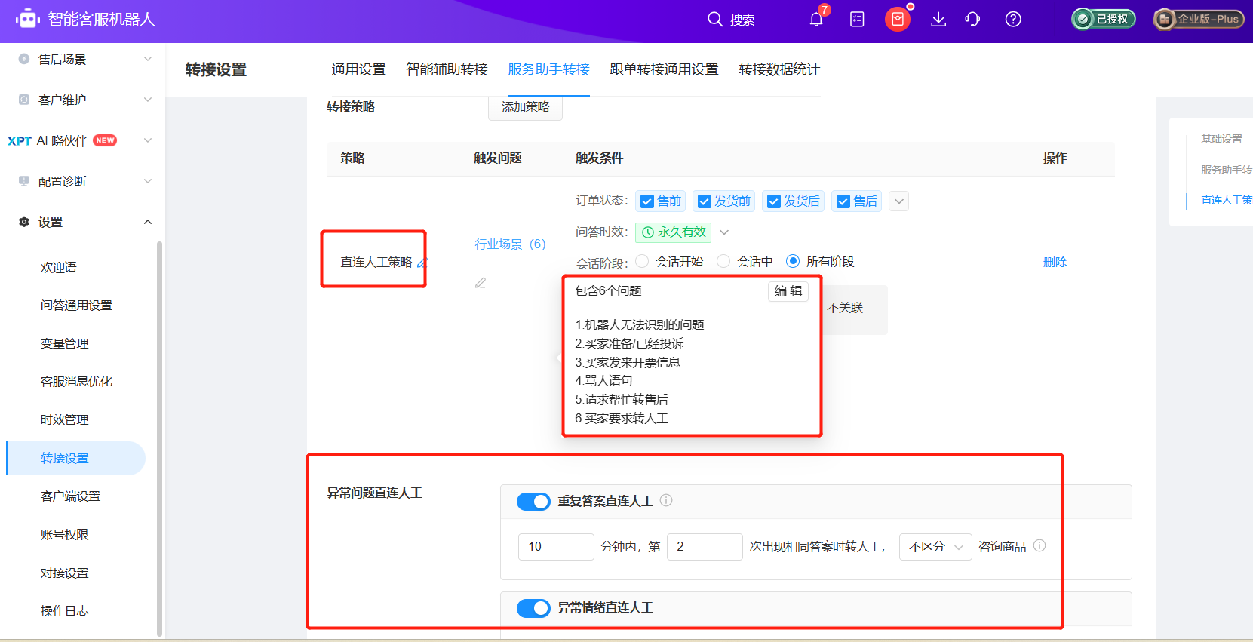Screen dimensions: 1253x642
Task: Open notifications bell with badge 7
Action: [816, 19]
